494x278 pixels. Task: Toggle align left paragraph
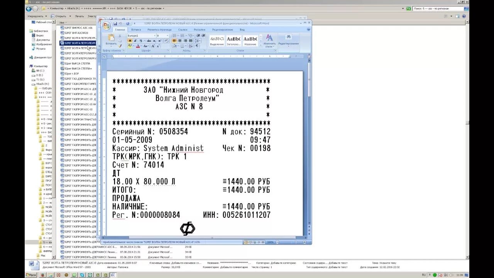pos(174,41)
